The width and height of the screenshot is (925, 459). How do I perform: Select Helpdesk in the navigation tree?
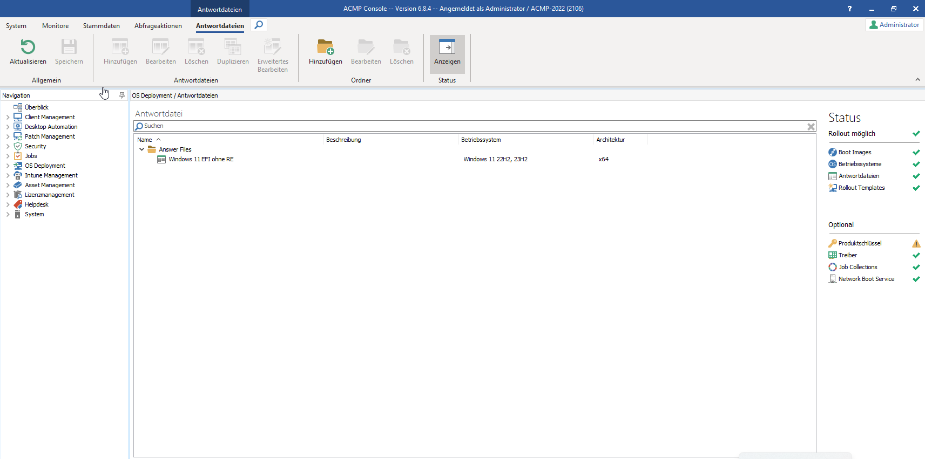[x=36, y=204]
